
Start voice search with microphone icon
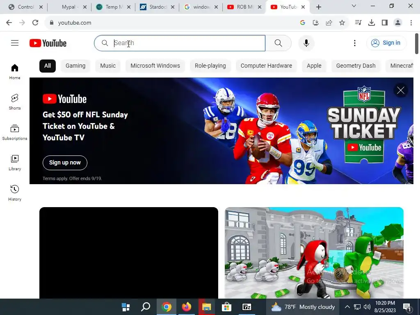[x=306, y=43]
